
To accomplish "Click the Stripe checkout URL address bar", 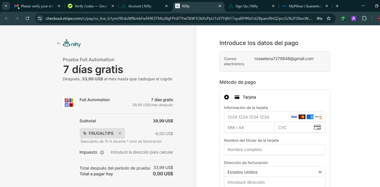I will [179, 18].
